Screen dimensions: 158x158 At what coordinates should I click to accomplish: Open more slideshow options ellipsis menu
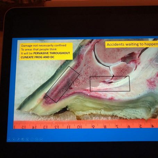41,139
